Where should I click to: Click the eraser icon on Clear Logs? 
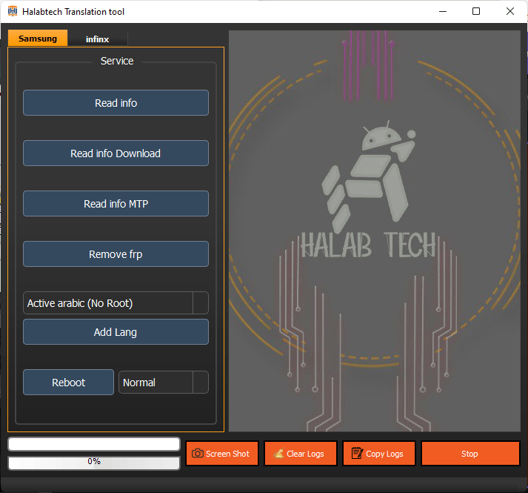pos(278,454)
